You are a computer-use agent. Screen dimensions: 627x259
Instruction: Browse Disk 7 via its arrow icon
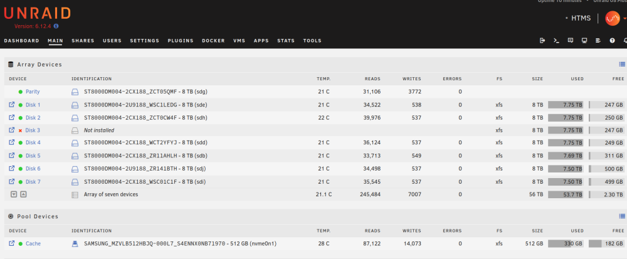coord(11,181)
